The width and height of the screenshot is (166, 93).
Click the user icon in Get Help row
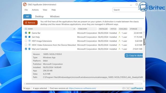point(119,37)
